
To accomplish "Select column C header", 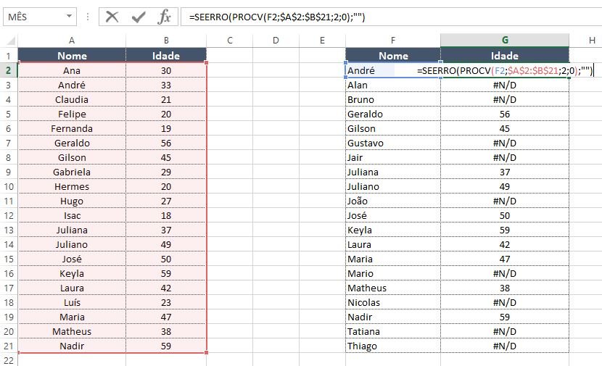I will point(229,41).
